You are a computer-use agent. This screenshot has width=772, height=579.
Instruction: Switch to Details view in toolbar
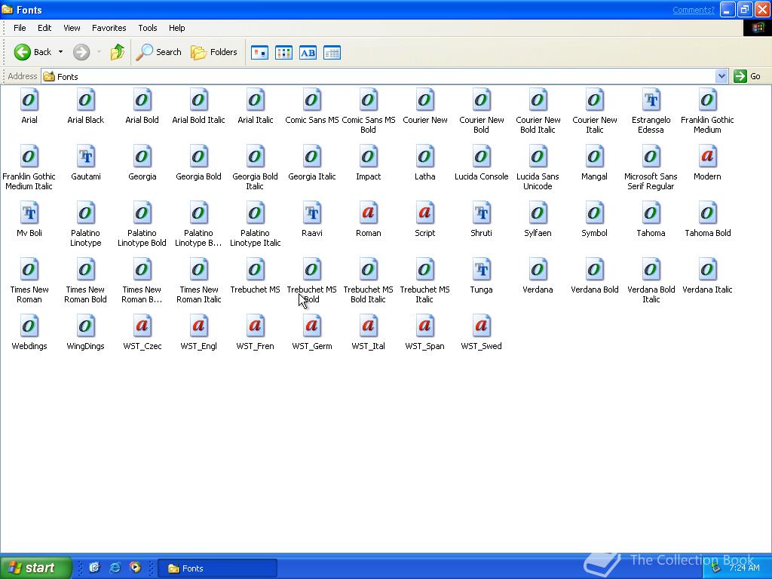(x=332, y=52)
